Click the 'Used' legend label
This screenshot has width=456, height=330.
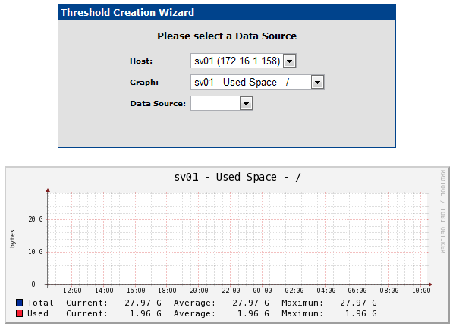pos(38,313)
